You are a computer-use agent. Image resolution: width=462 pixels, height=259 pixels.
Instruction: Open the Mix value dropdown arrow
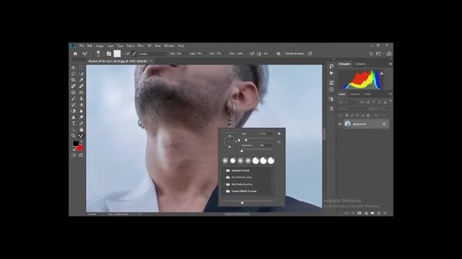point(225,54)
